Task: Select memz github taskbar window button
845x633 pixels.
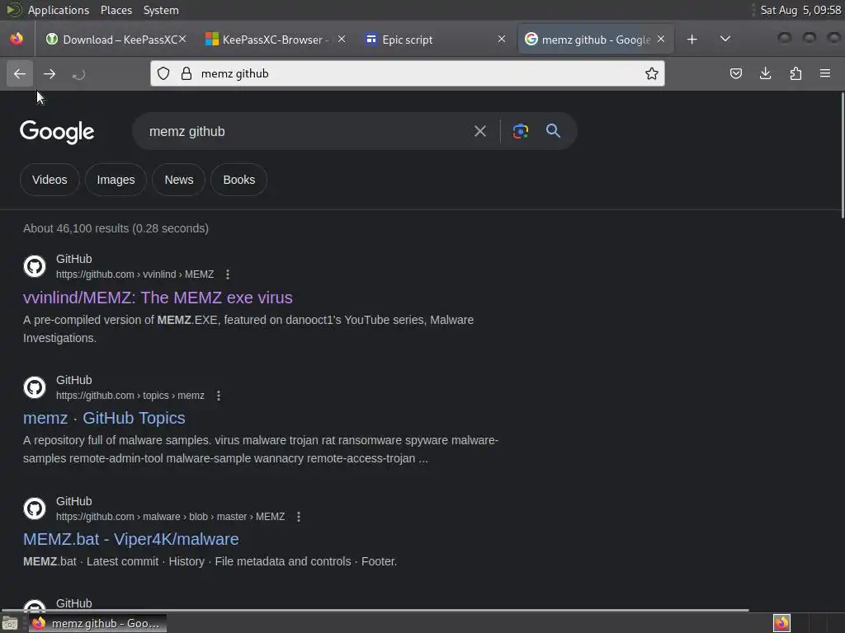Action: 97,623
